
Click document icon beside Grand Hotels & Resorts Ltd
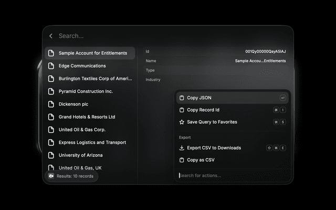51,117
